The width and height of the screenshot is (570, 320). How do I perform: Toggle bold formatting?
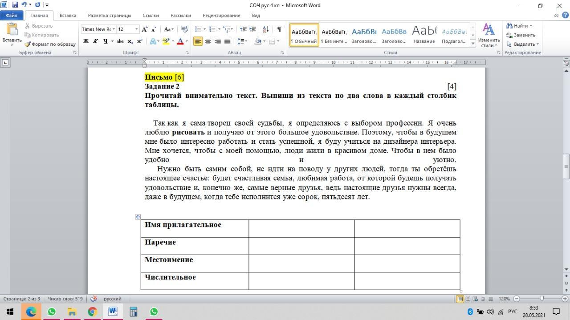pyautogui.click(x=85, y=41)
